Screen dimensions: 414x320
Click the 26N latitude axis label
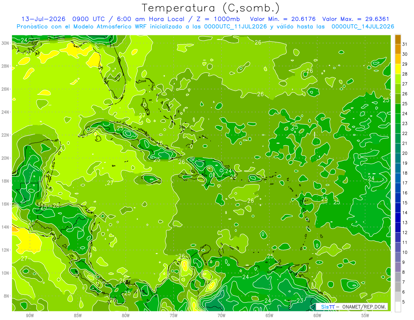point(5,89)
